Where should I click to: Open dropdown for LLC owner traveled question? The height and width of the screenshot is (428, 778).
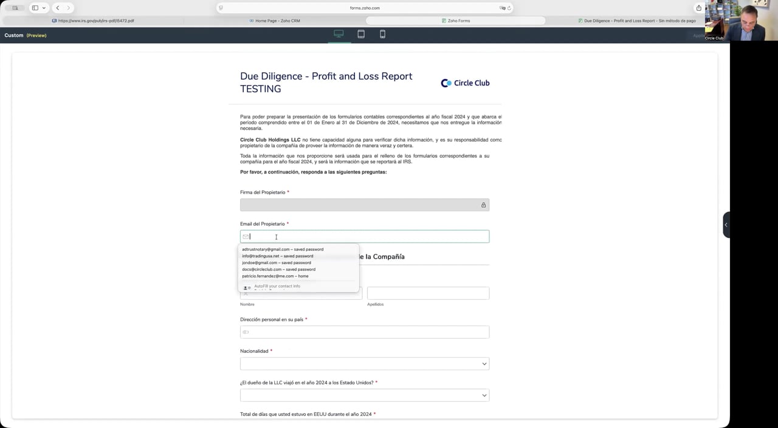[365, 395]
